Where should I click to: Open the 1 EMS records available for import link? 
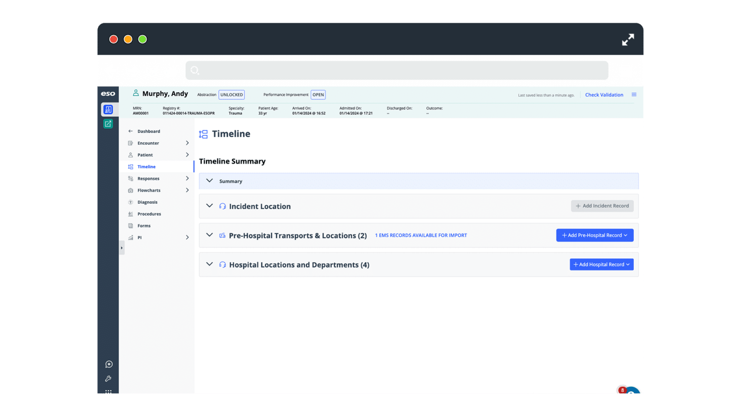[420, 235]
